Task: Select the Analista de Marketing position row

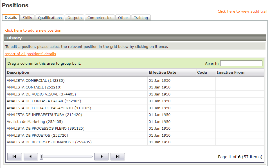Action: [35, 122]
